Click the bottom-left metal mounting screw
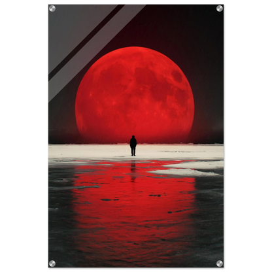This screenshot has height=272, width=272. (52, 263)
